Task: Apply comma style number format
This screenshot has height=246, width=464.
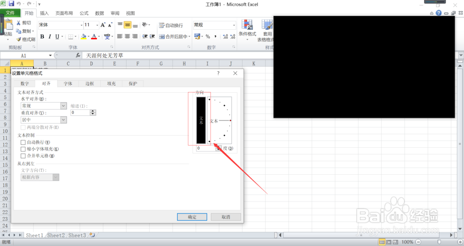Action: point(215,36)
